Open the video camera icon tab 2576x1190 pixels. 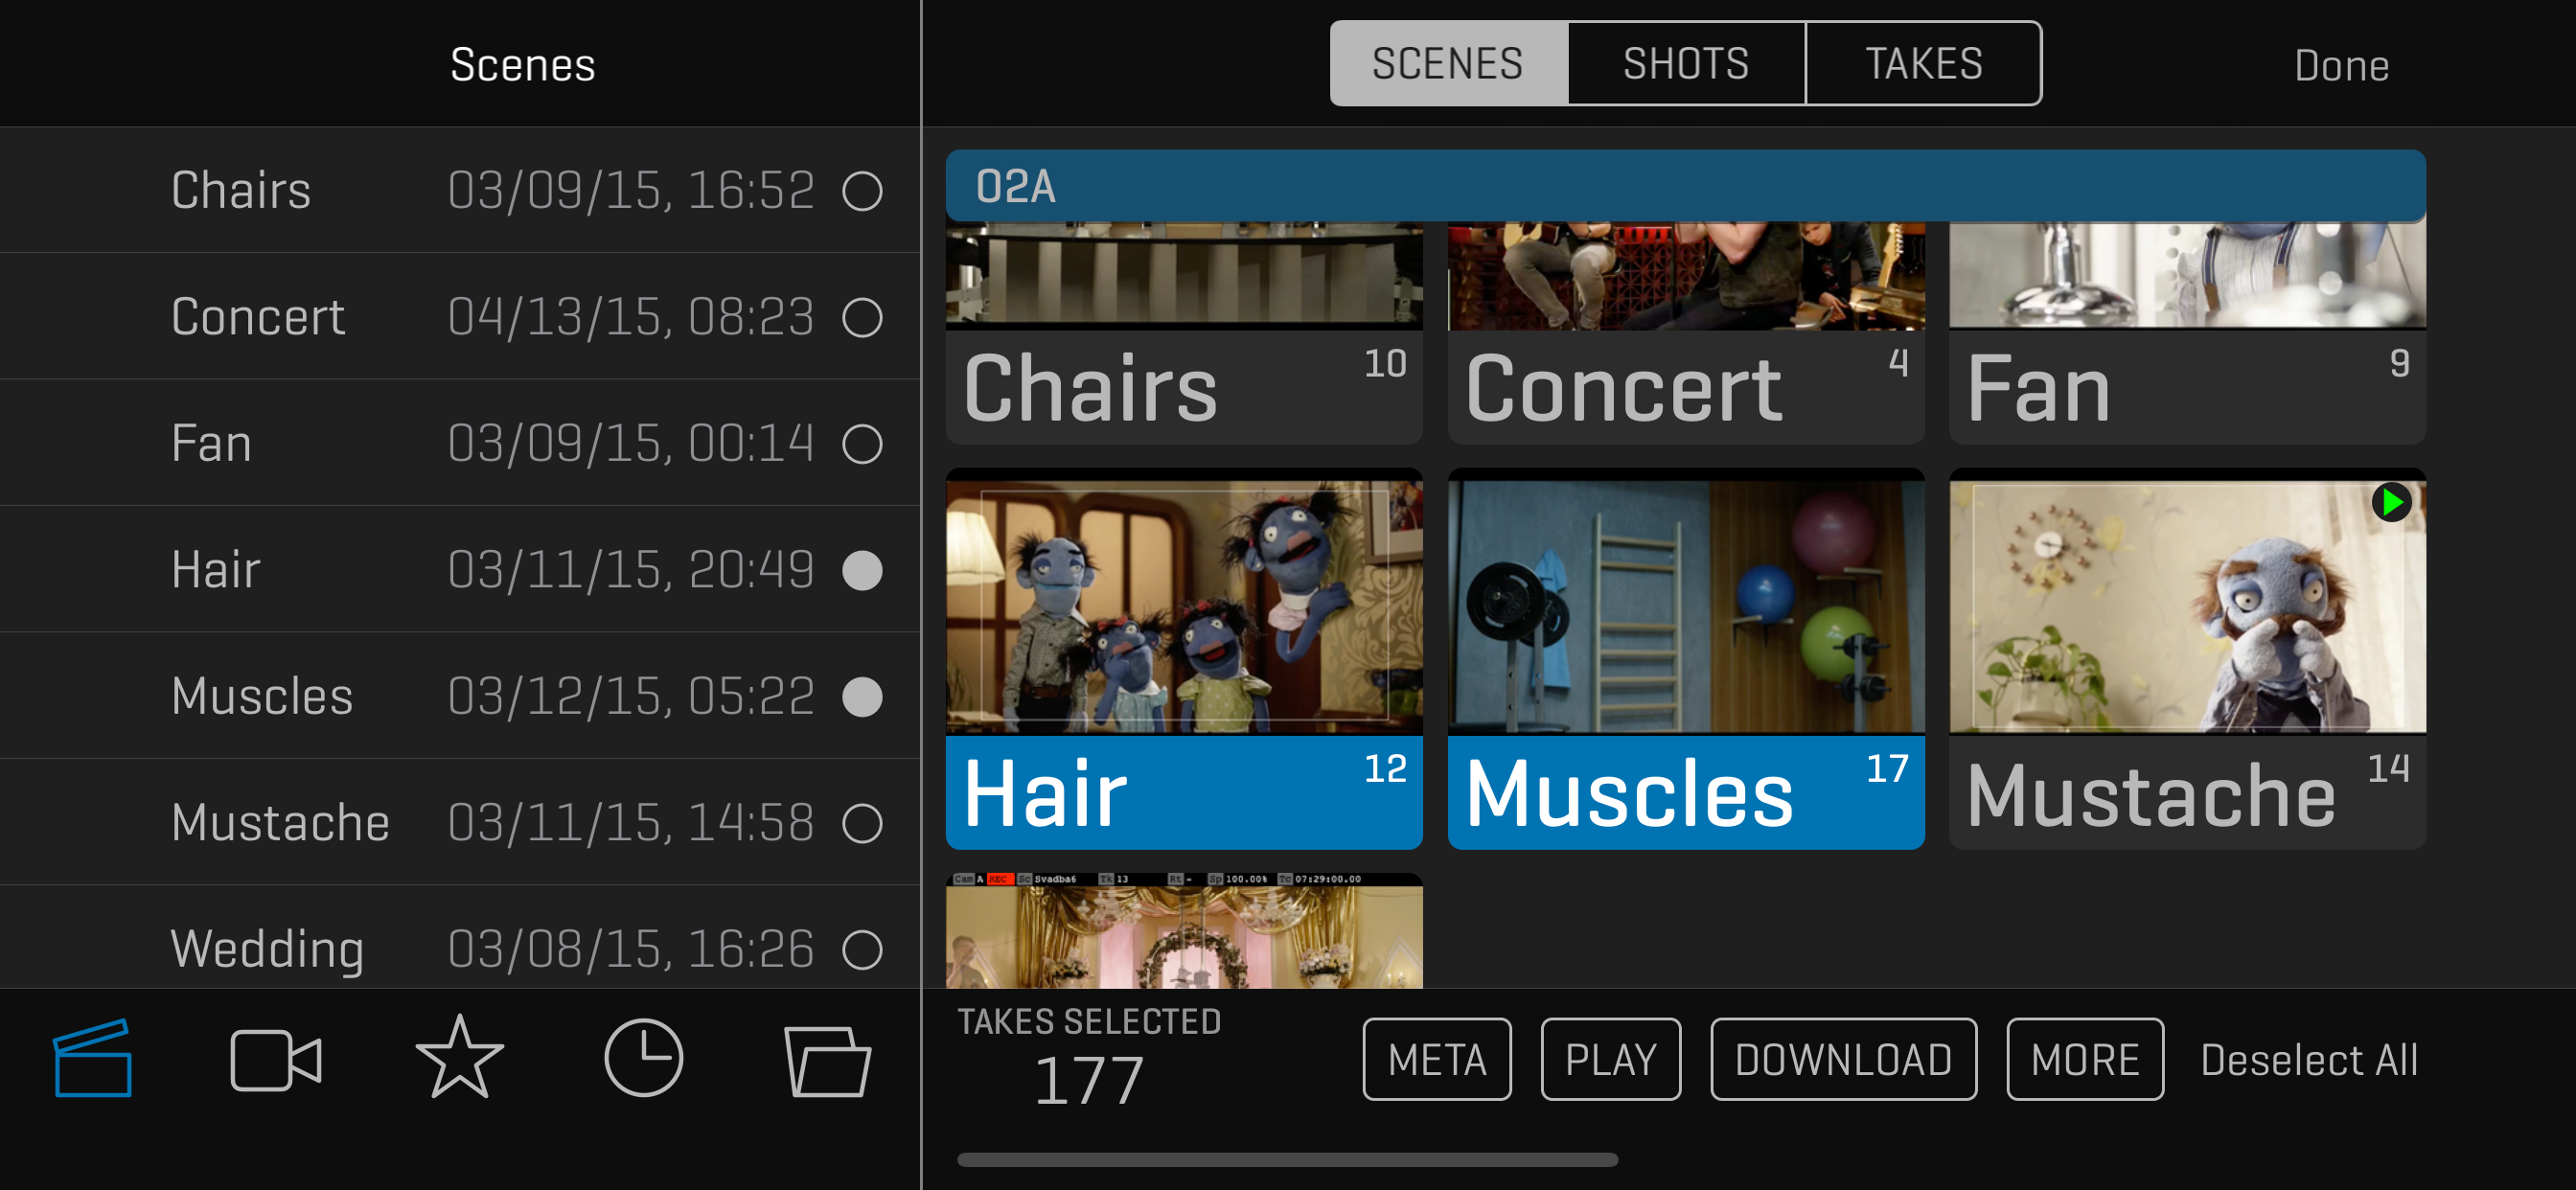click(x=276, y=1060)
